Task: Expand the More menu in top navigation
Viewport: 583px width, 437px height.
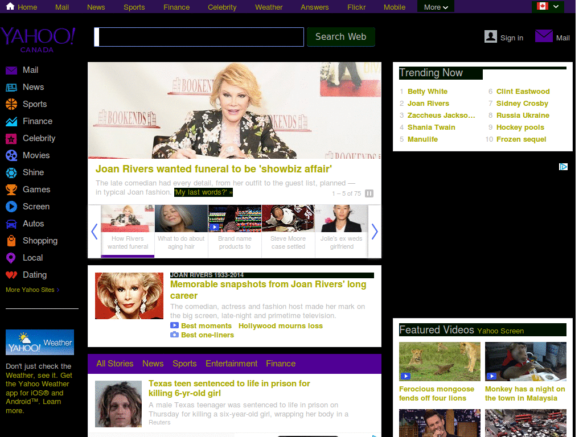Action: 436,7
